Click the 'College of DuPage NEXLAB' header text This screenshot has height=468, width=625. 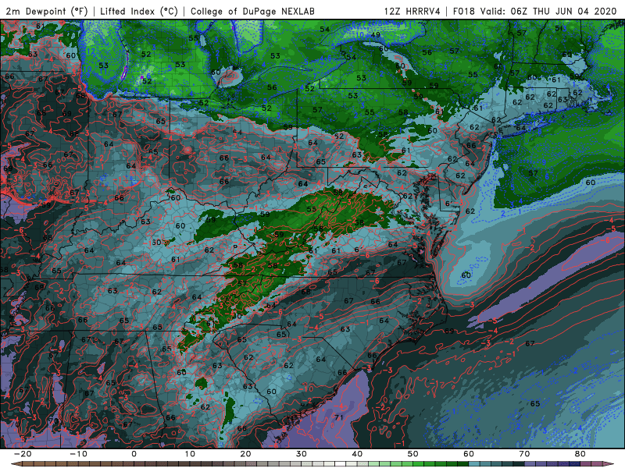252,11
